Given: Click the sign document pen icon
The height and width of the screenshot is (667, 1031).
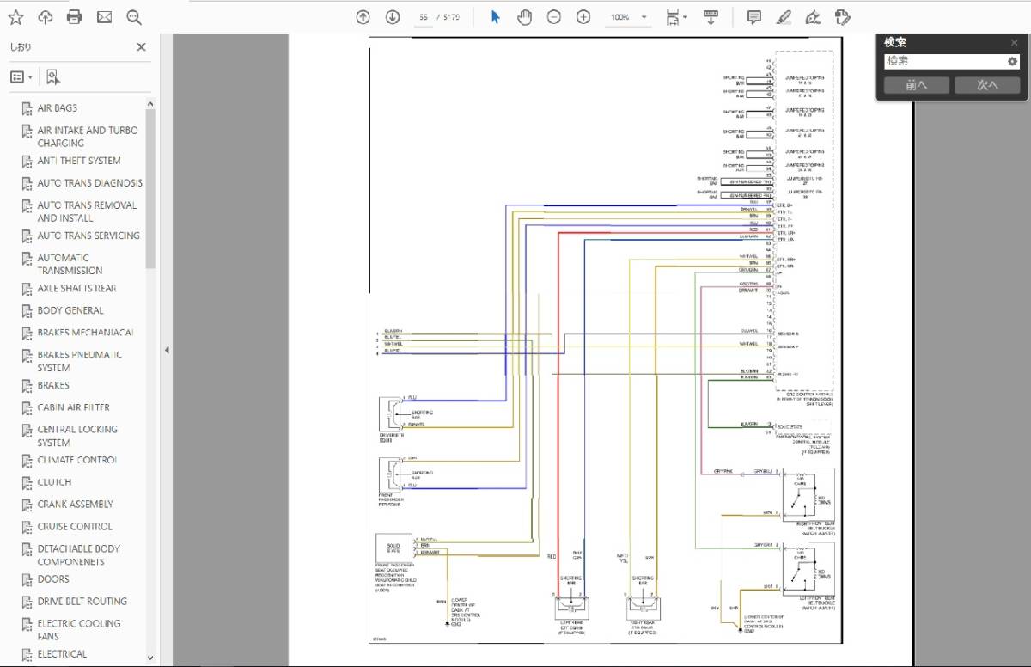Looking at the screenshot, I should tap(813, 16).
